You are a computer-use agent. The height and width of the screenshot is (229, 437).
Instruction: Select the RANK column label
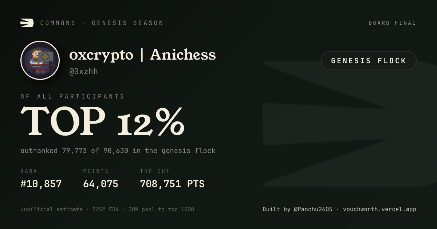click(29, 171)
